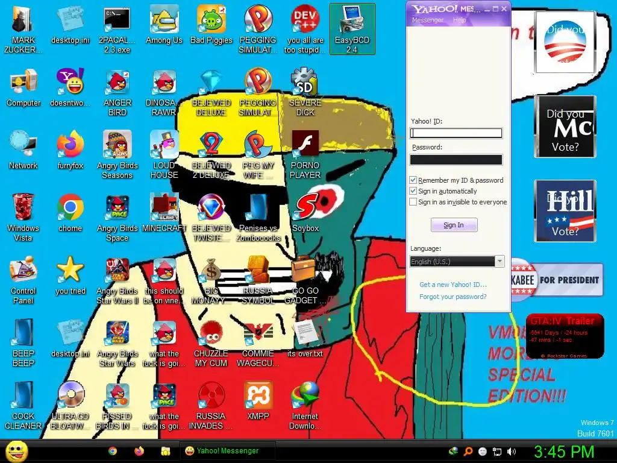Open the BEEP BEEP desktop icon
The image size is (617, 463).
click(x=23, y=342)
